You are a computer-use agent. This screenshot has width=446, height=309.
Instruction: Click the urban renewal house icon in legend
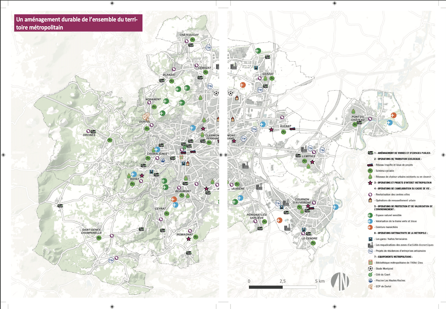point(370,200)
